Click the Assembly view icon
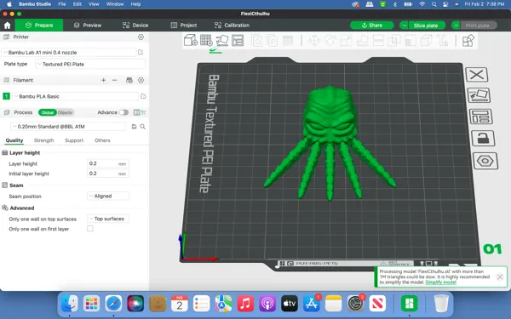Image resolution: width=511 pixels, height=319 pixels. coord(468,40)
